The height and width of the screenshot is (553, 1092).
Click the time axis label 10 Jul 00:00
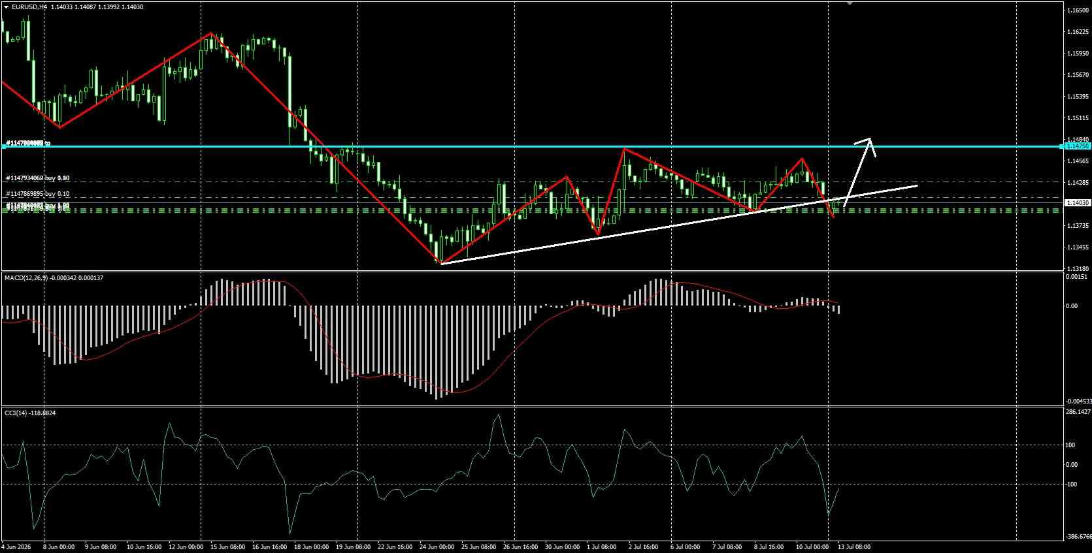click(x=812, y=547)
